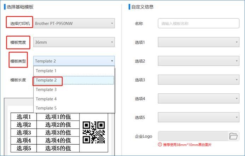This screenshot has height=156, width=245.
Task: Open the template width dropdown showing 36mm
Action: (74, 42)
